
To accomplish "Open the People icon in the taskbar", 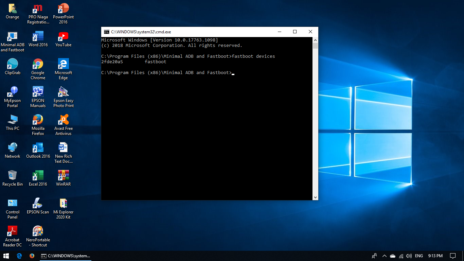I will (375, 256).
